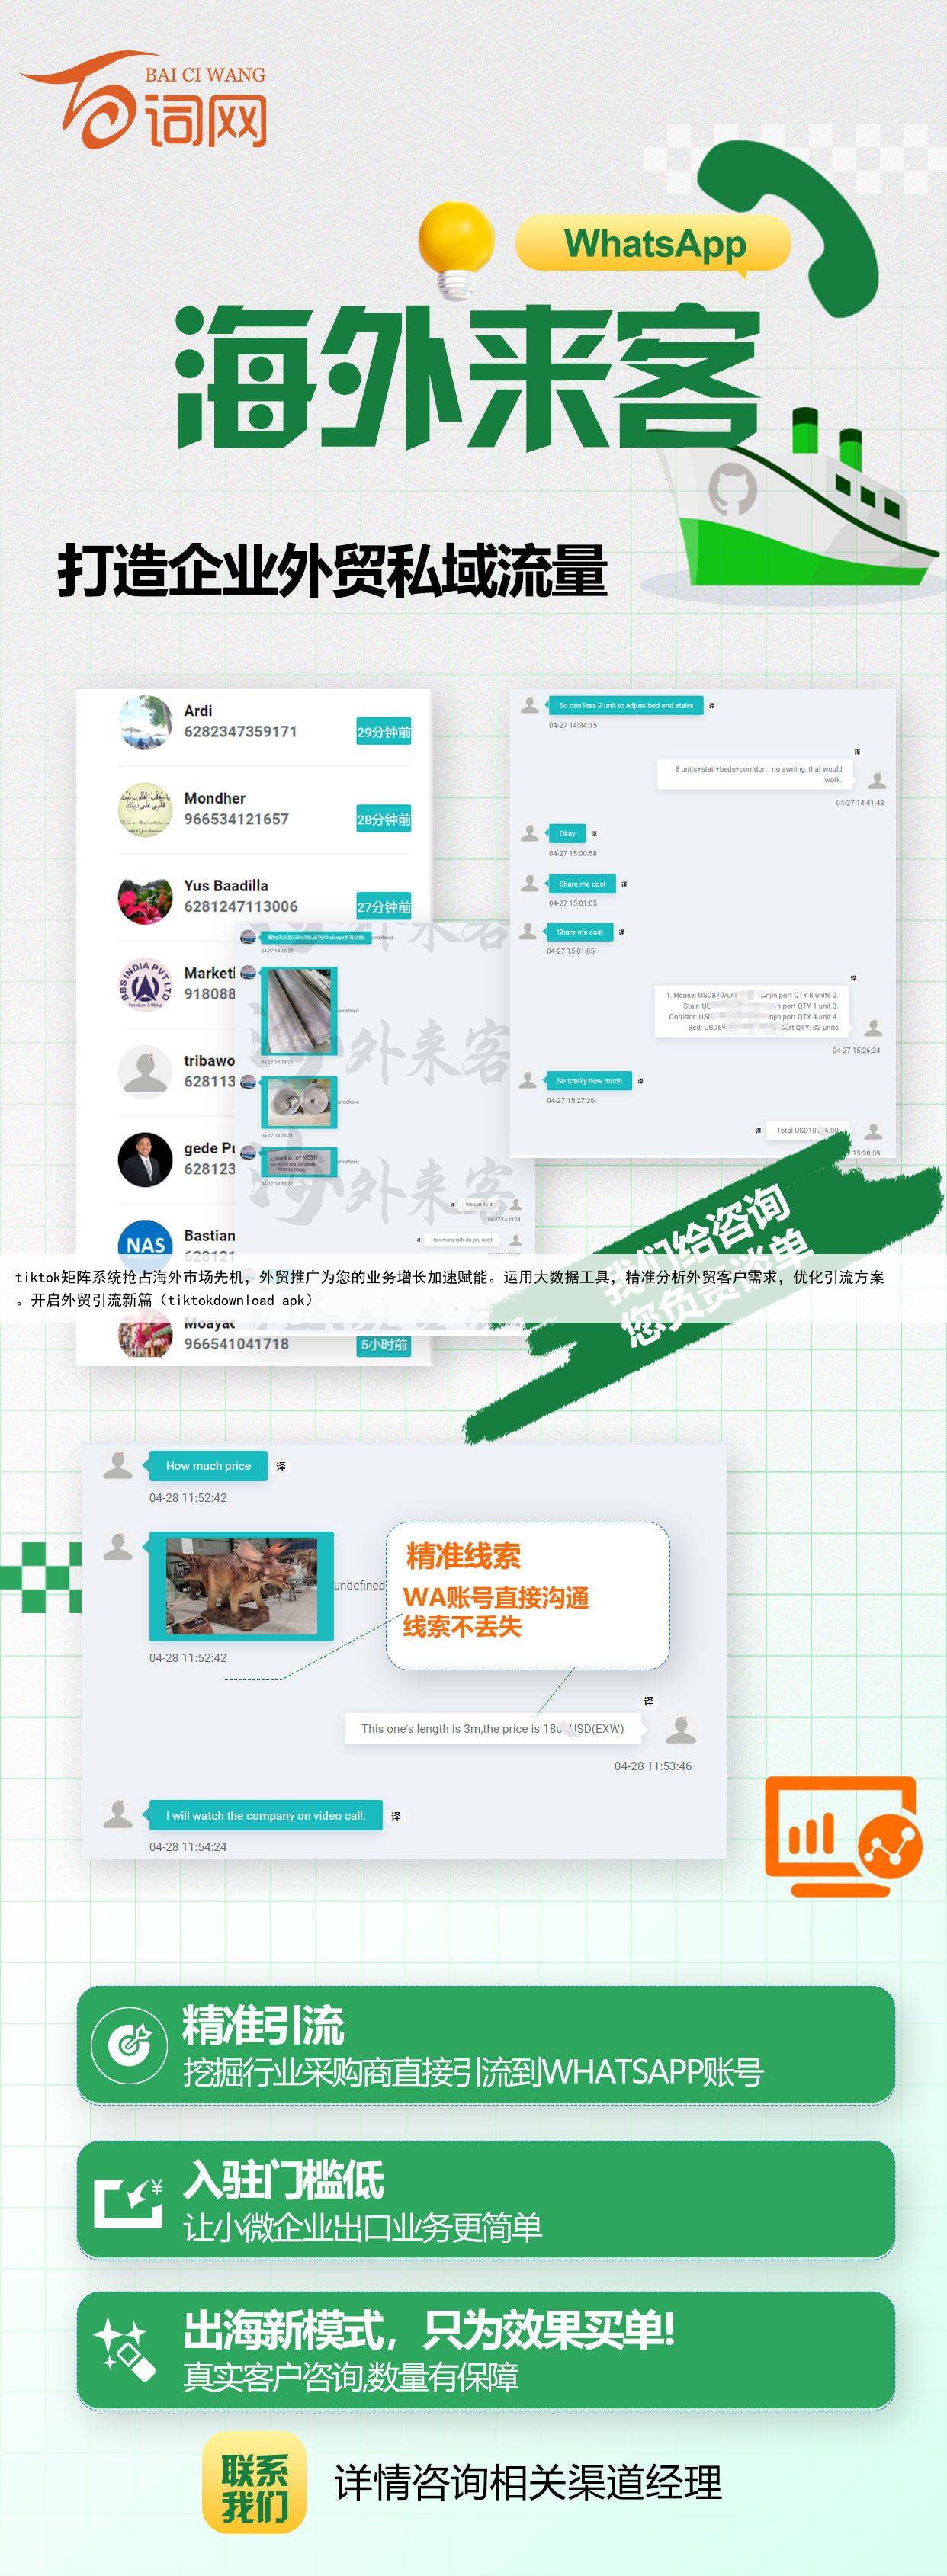
Task: Click the Bai Ci Wang logo
Action: [x=146, y=101]
